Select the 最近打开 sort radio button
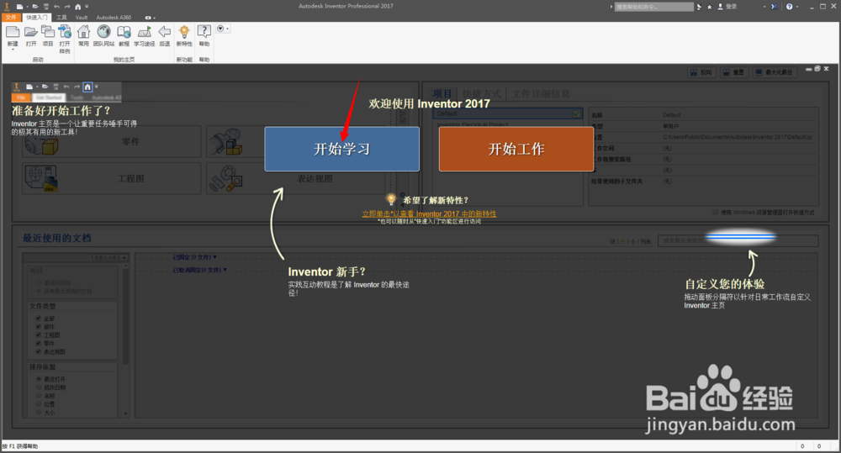 point(39,378)
